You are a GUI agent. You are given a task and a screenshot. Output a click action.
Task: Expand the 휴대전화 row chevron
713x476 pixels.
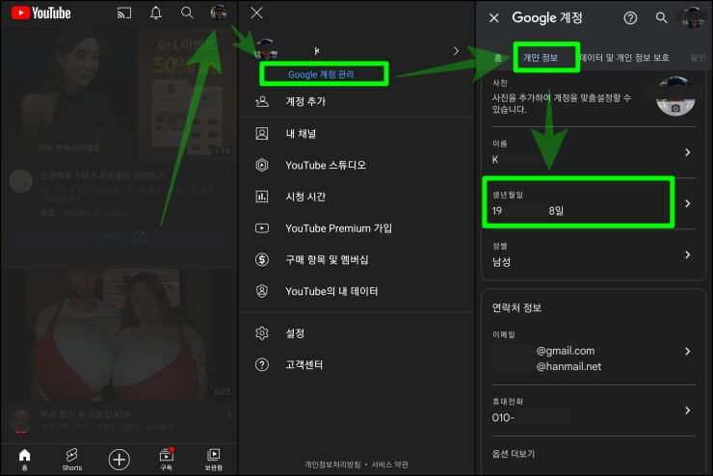point(688,410)
